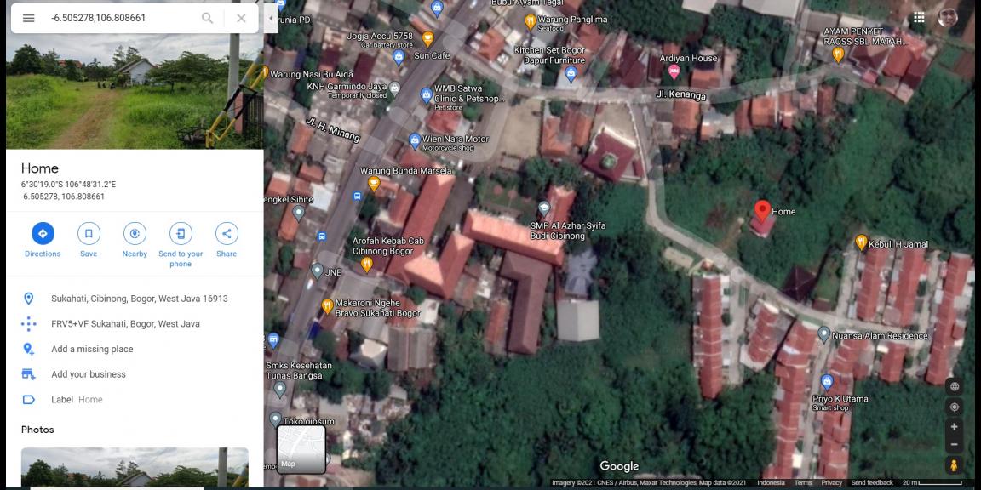The height and width of the screenshot is (490, 981).
Task: Share the Home location
Action: [x=227, y=234]
